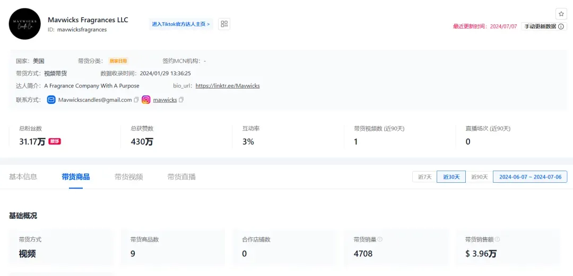Image resolution: width=573 pixels, height=276 pixels.
Task: Click the Mavwicks Fragrances LLC title
Action: 88,20
